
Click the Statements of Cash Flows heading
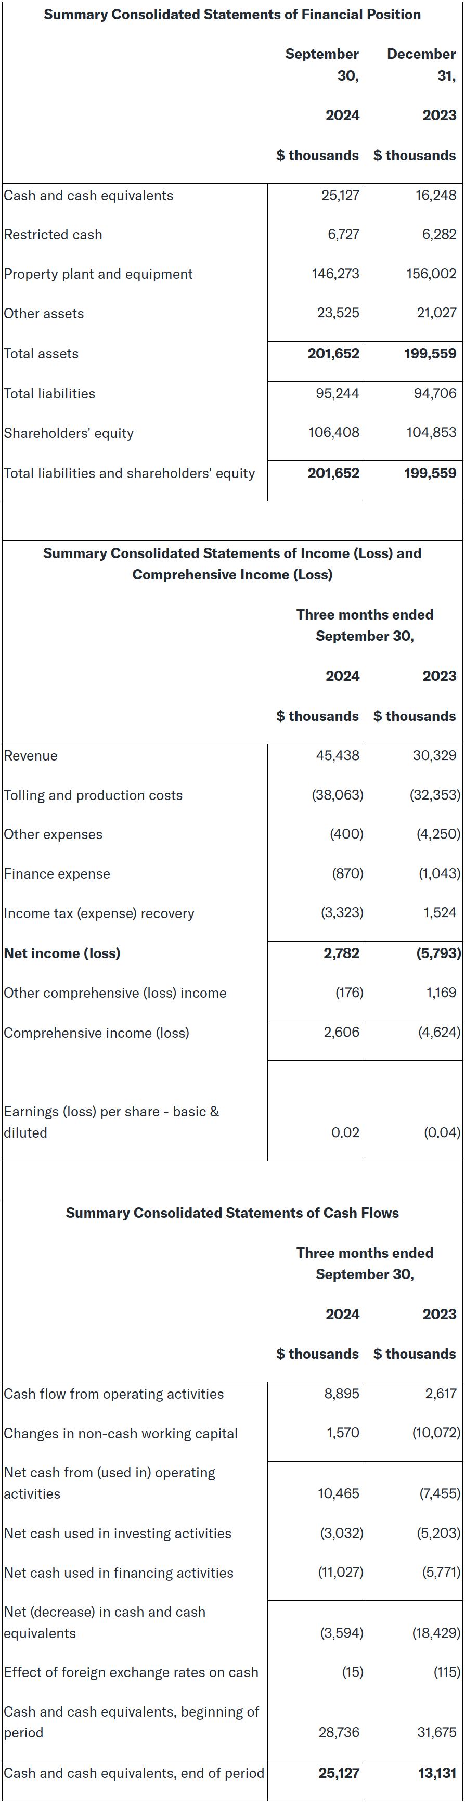[x=232, y=1213]
